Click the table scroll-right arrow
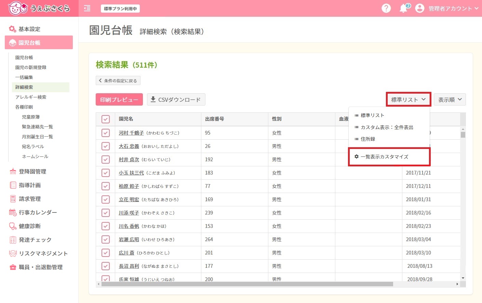This screenshot has width=482, height=303. pos(457,284)
